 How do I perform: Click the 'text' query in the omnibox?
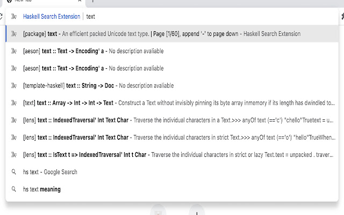coord(90,17)
